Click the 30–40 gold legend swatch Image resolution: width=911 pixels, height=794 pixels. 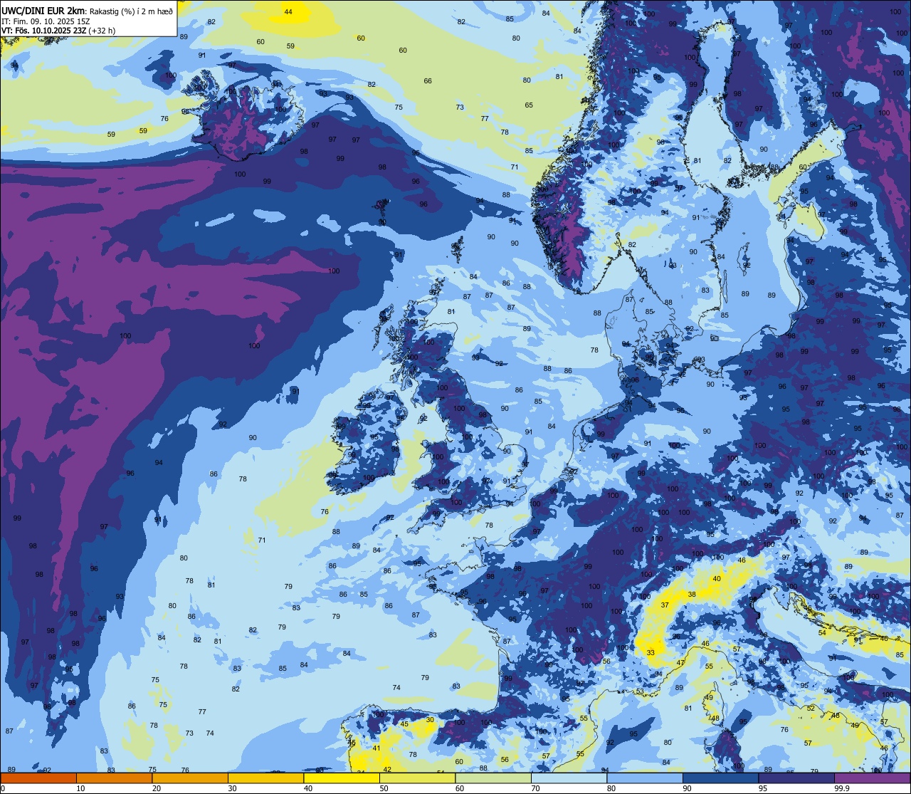[265, 778]
